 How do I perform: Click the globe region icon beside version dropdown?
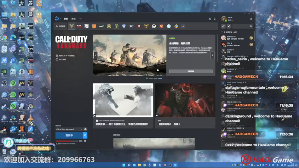[x=86, y=129]
